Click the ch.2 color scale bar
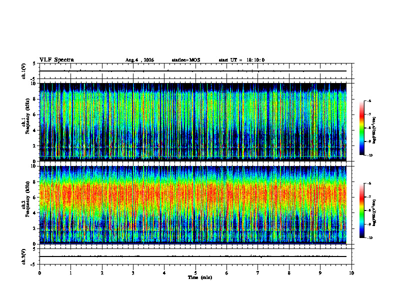Image resolution: width=396 pixels, height=306 pixels. pyautogui.click(x=361, y=210)
